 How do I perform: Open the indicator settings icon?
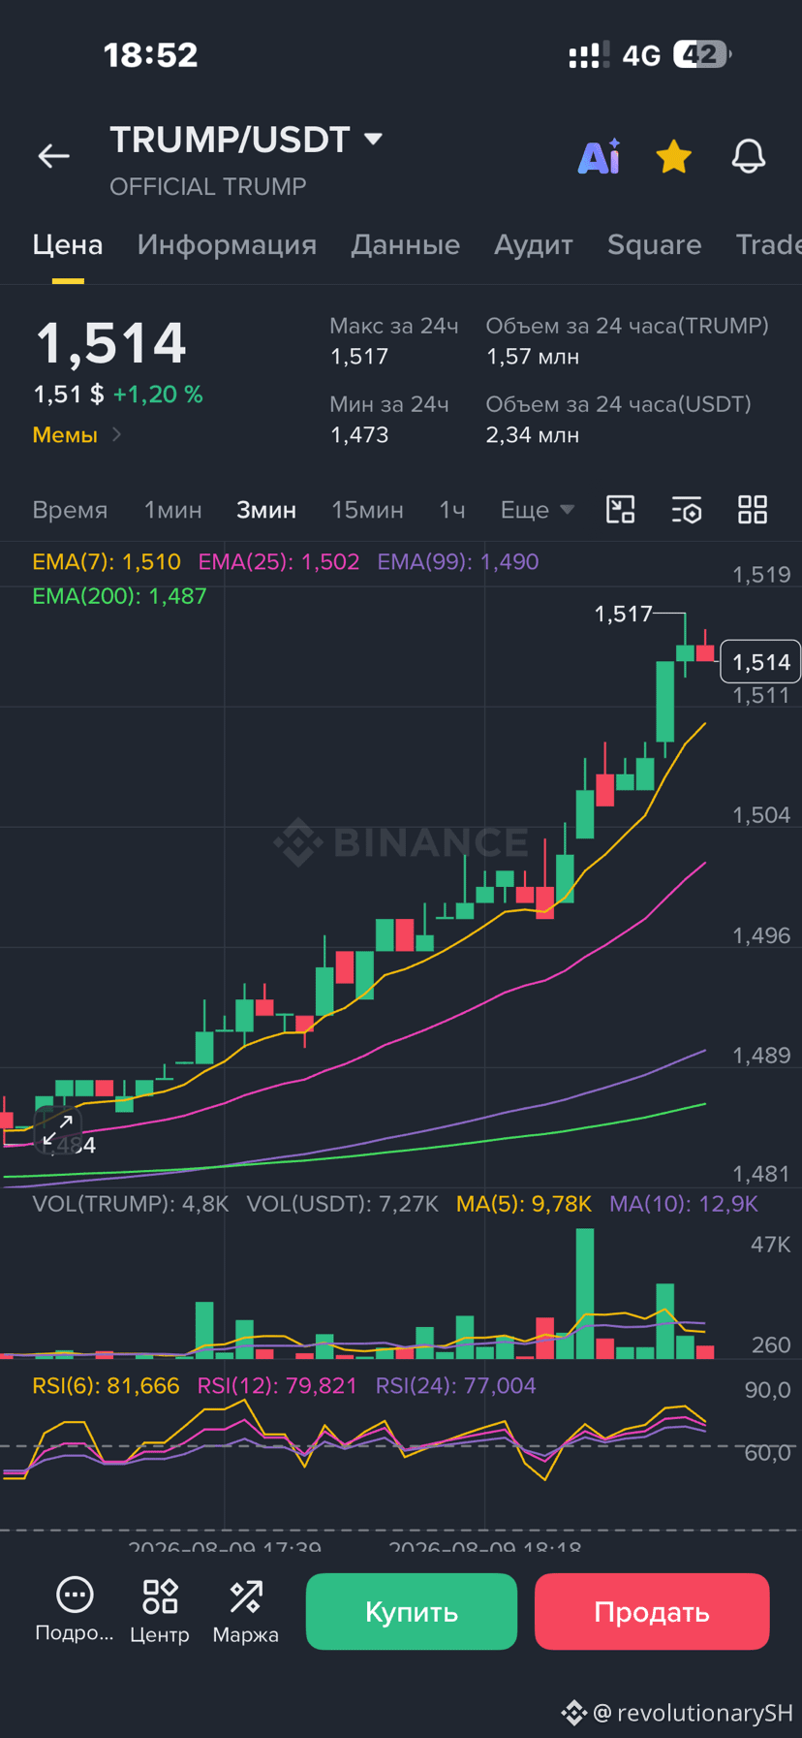pos(687,510)
